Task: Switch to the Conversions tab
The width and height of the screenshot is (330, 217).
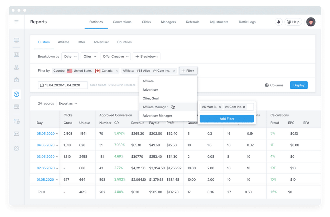Action: coord(122,22)
